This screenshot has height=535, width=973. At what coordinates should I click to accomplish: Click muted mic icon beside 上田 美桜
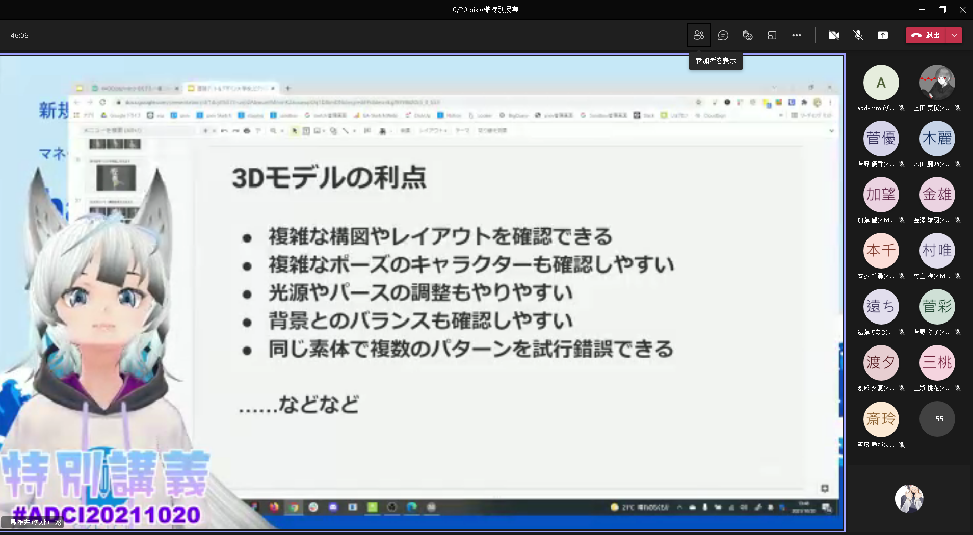click(958, 108)
